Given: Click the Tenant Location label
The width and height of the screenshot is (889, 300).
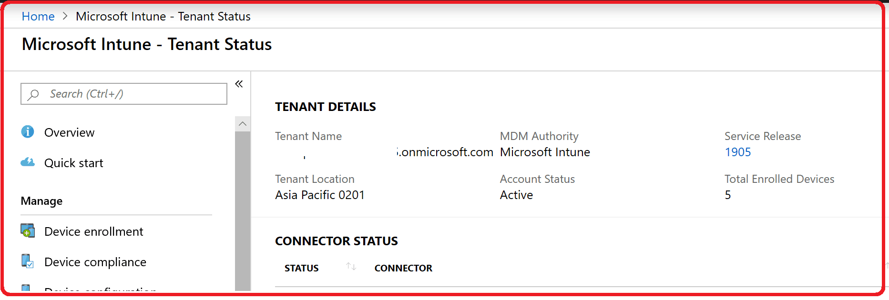Looking at the screenshot, I should click(x=315, y=179).
